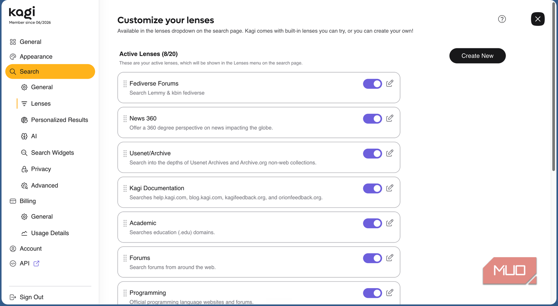
Task: Edit the Academic lens
Action: (x=390, y=223)
